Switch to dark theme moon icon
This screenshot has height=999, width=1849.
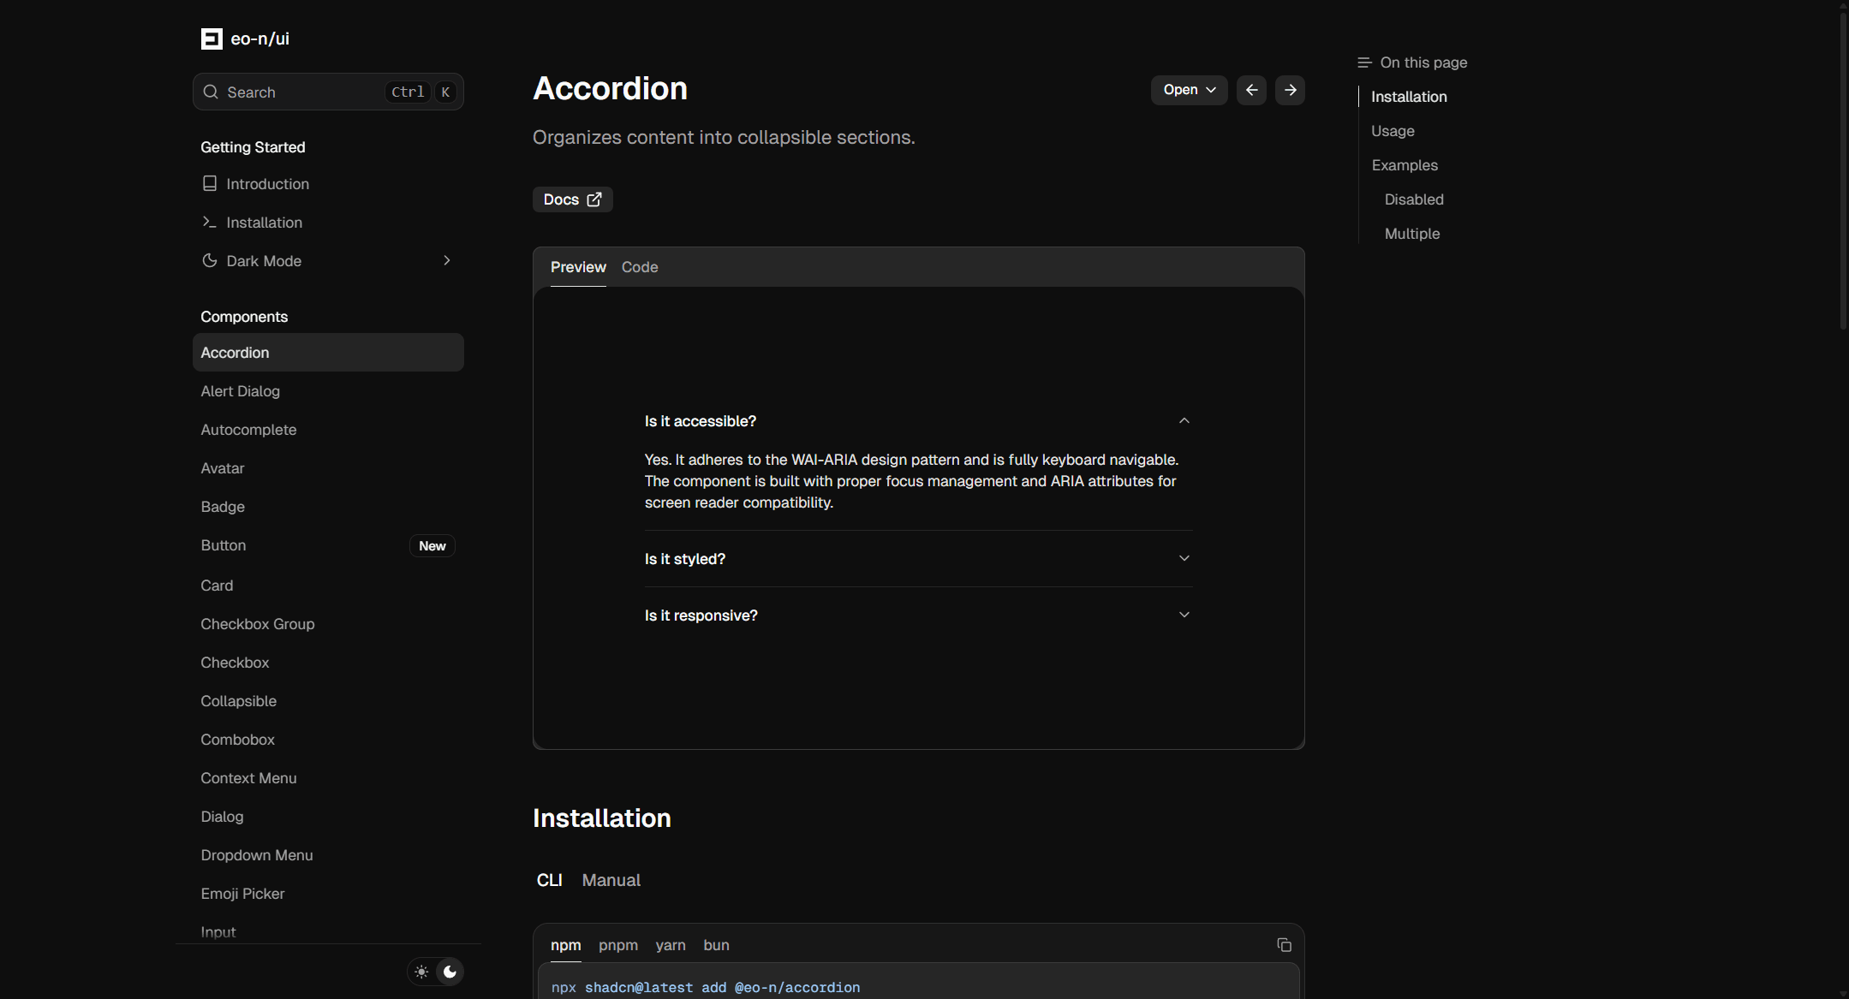pyautogui.click(x=450, y=972)
